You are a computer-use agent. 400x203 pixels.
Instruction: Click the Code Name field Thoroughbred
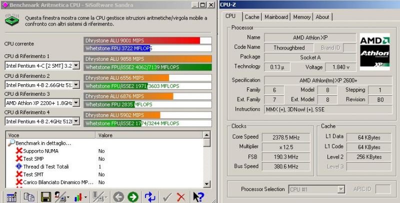coord(289,47)
